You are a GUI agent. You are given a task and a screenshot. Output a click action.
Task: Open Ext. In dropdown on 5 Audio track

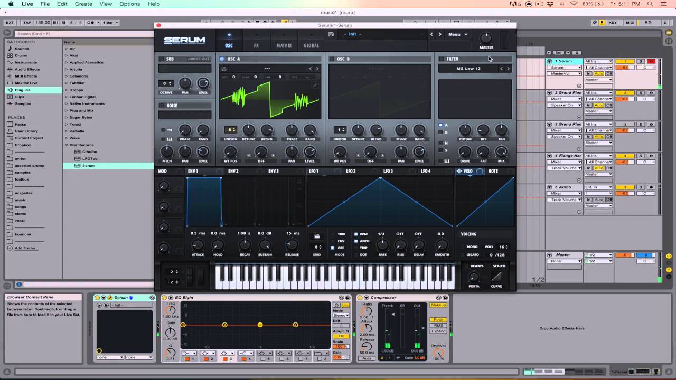click(x=598, y=187)
